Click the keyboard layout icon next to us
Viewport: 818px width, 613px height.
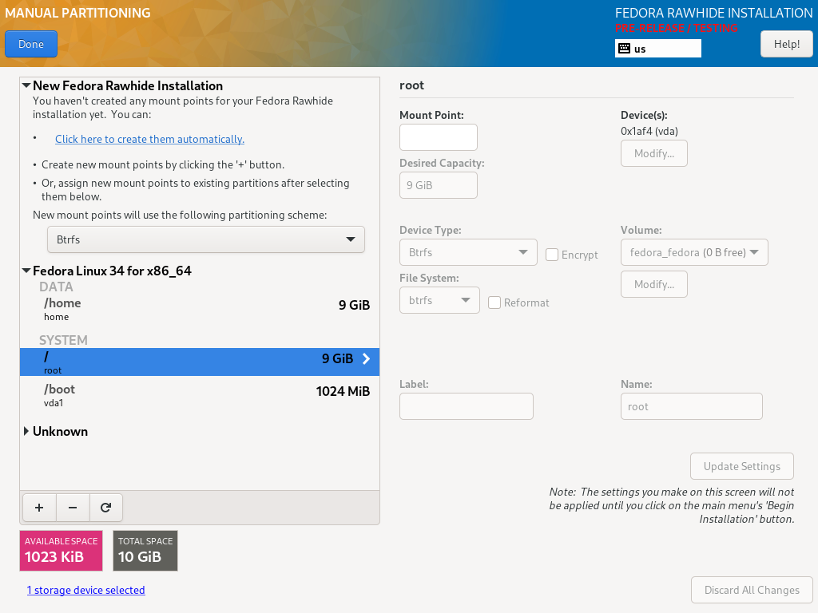pyautogui.click(x=624, y=49)
